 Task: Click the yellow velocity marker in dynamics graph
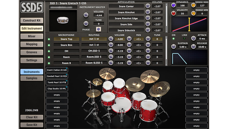coord(189,24)
